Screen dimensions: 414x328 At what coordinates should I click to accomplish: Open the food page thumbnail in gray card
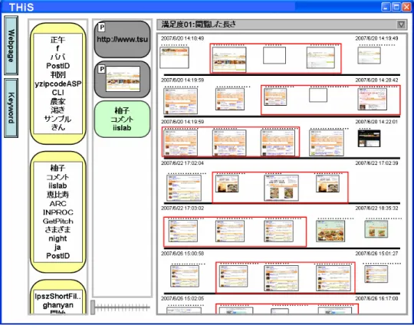(123, 79)
